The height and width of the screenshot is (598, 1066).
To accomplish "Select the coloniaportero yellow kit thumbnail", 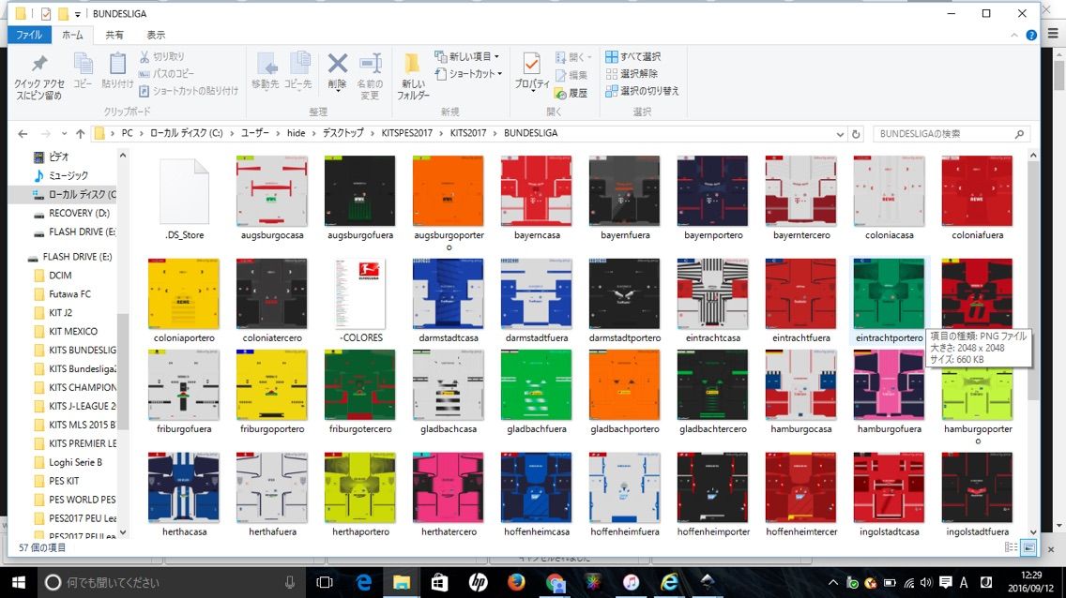I will [184, 294].
